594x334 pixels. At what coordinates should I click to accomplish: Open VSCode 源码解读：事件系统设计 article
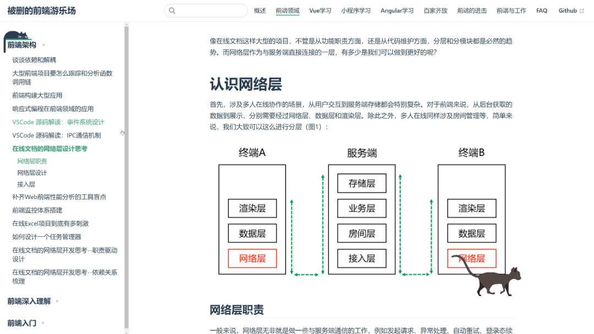(58, 122)
